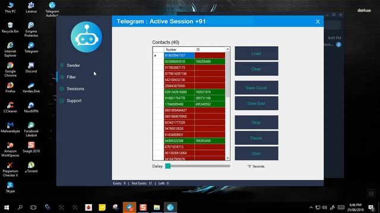Open Lazarus desktop icon
The height and width of the screenshot is (213, 380).
coord(31,7)
